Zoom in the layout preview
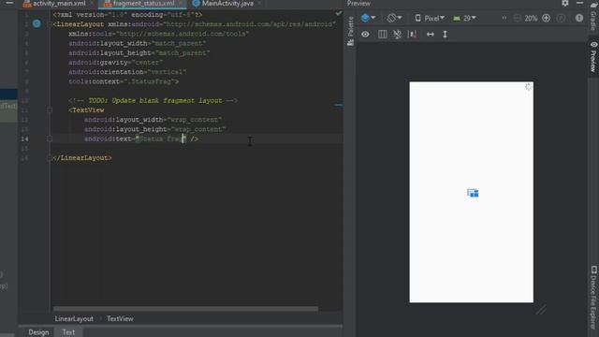 (546, 18)
